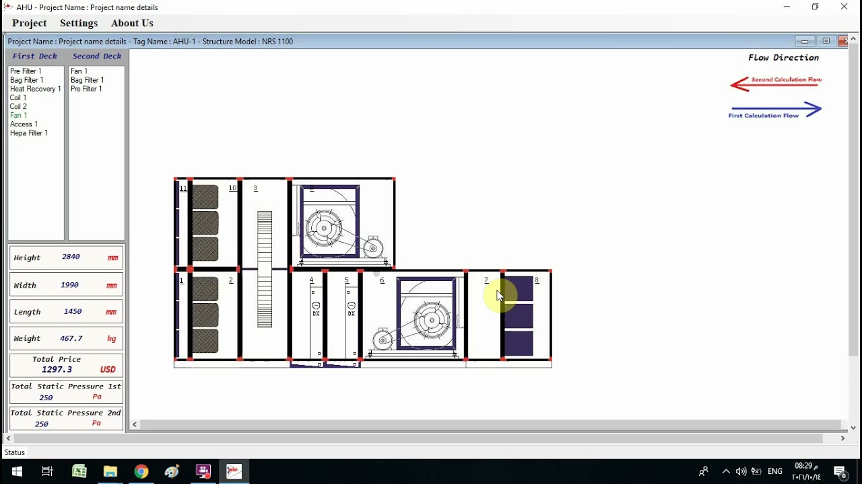This screenshot has height=484, width=862.
Task: Click the section 1 pre filter panel
Action: 177,316
